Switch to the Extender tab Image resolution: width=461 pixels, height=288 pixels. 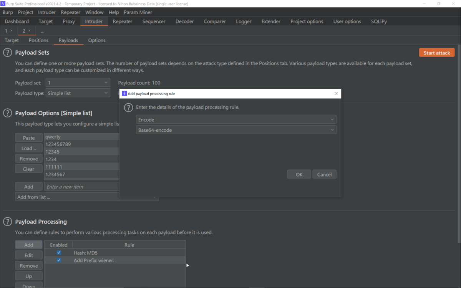(271, 22)
